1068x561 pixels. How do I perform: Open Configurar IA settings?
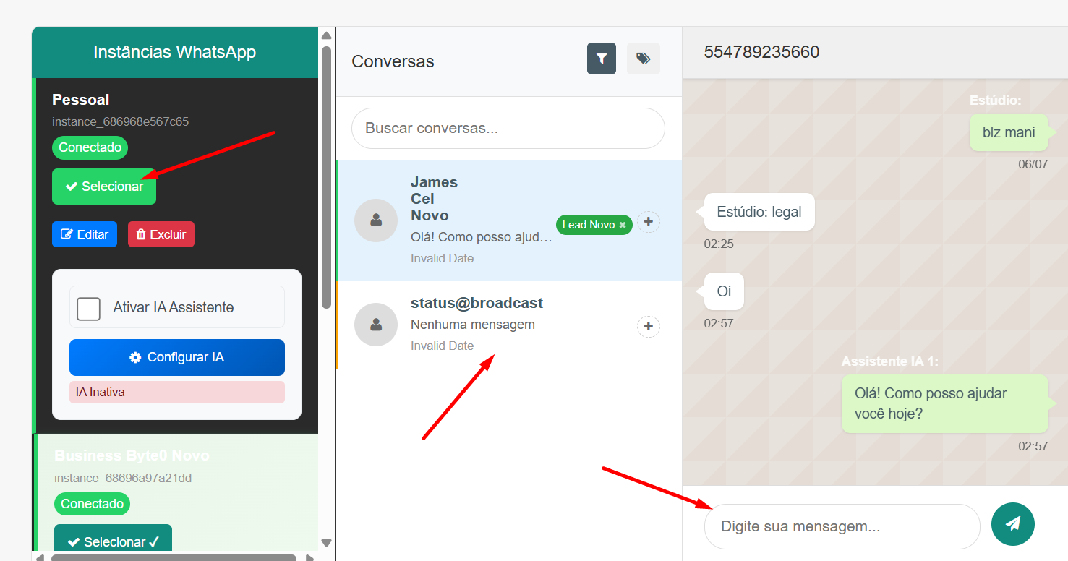[x=177, y=357]
